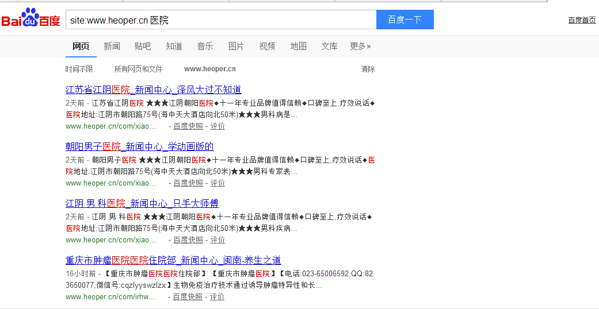Open the 时间不限 time filter
Screen dimensions: 599x309
point(79,69)
